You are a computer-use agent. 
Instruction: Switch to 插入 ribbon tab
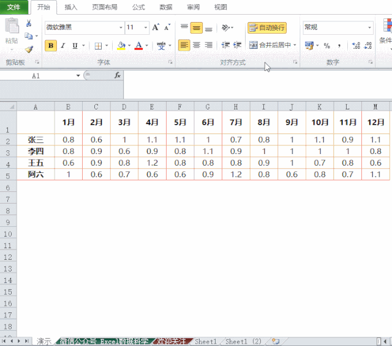[x=71, y=7]
